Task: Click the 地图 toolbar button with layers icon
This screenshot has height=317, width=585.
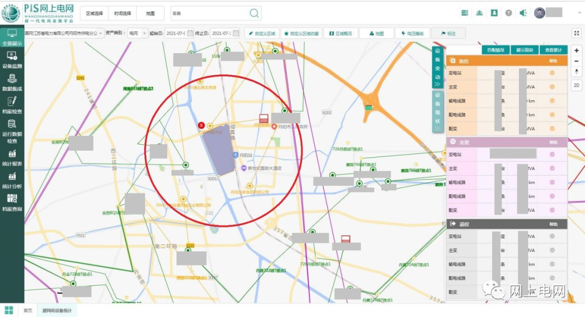Action: (376, 33)
